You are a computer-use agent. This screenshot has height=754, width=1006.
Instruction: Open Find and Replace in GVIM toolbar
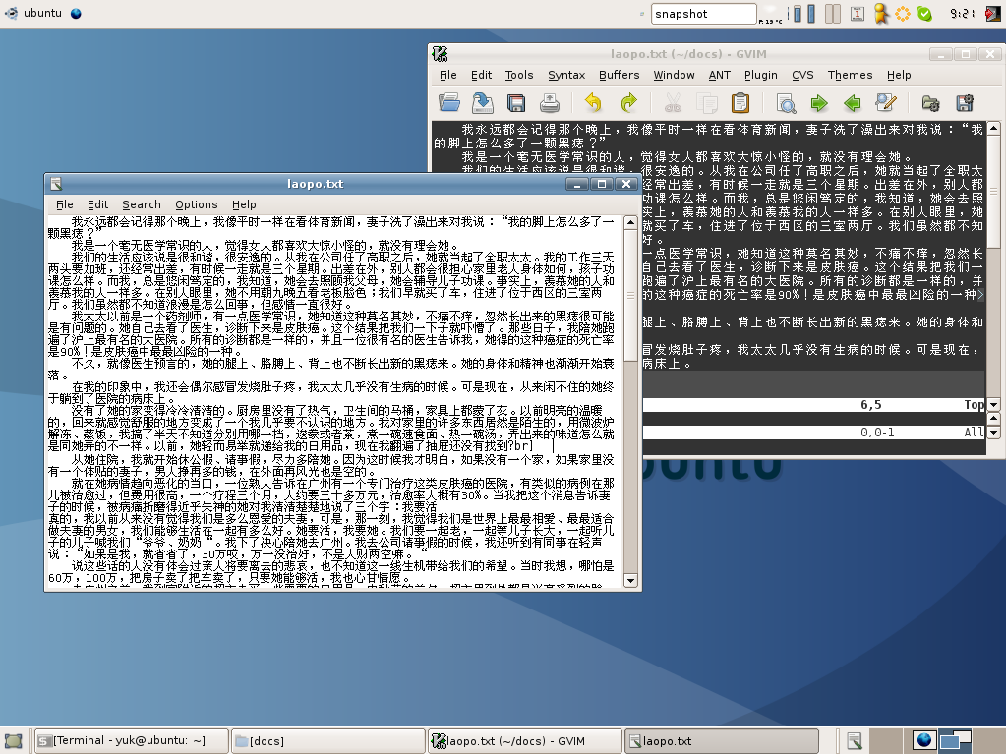coord(786,102)
